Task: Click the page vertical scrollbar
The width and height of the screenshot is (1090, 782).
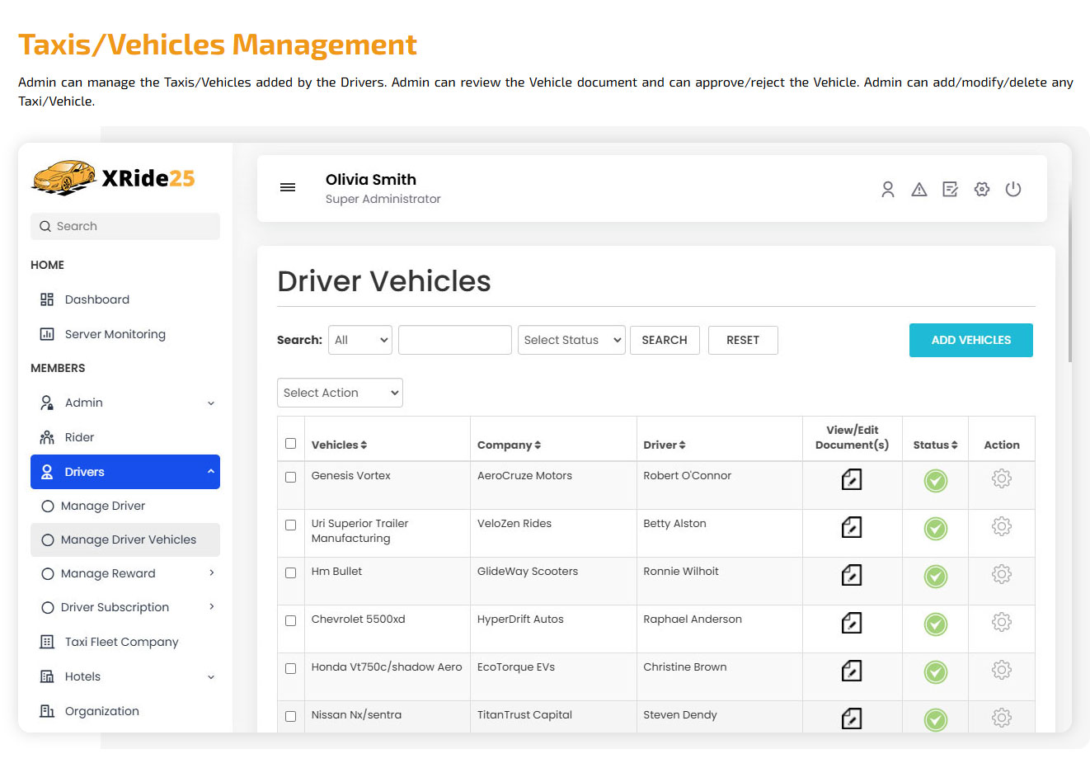Action: pyautogui.click(x=1070, y=272)
